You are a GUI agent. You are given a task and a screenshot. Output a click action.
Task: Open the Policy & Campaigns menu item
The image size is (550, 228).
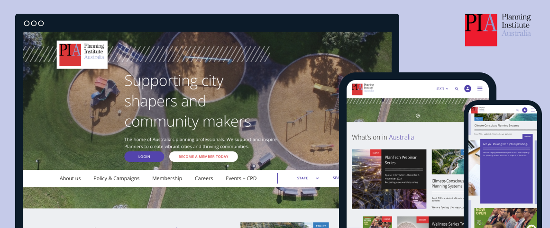(x=117, y=178)
